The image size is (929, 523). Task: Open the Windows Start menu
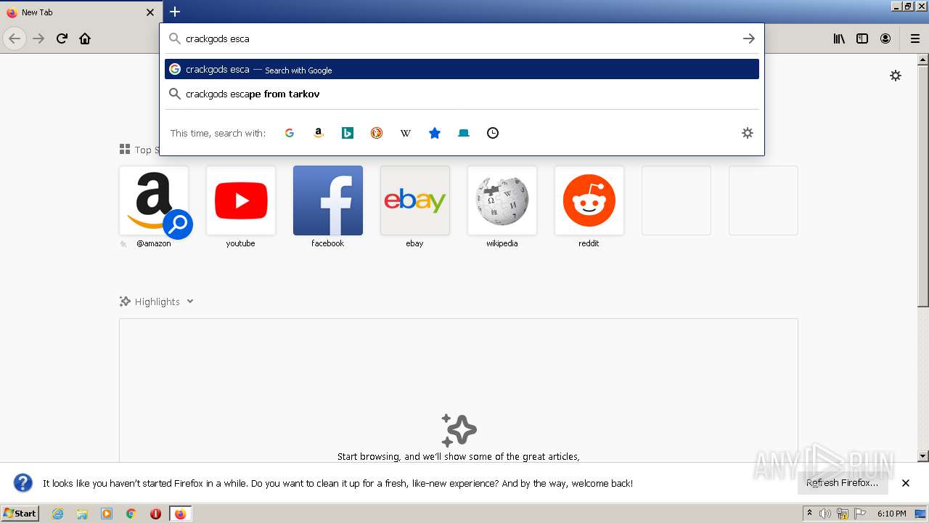[20, 513]
